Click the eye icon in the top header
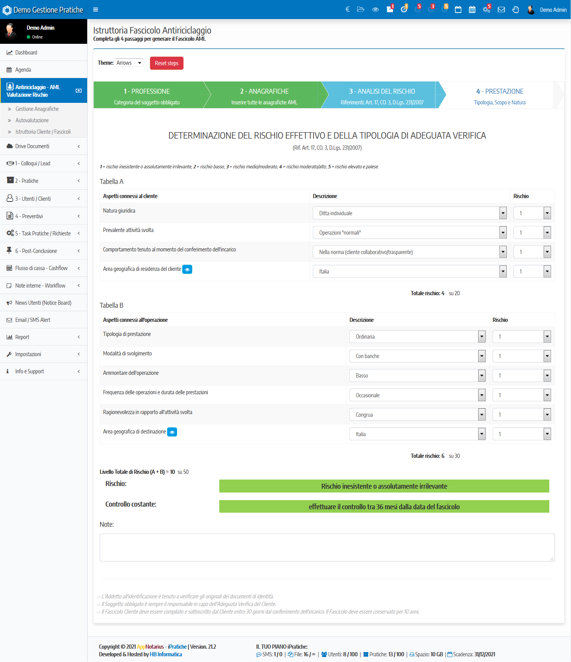This screenshot has height=662, width=571. pyautogui.click(x=375, y=10)
